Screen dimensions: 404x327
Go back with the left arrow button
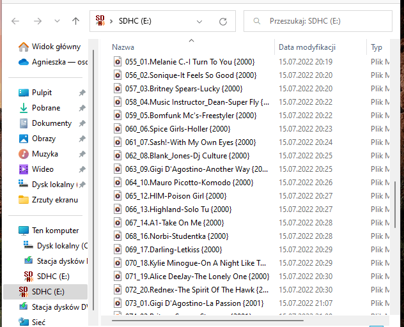click(x=15, y=21)
